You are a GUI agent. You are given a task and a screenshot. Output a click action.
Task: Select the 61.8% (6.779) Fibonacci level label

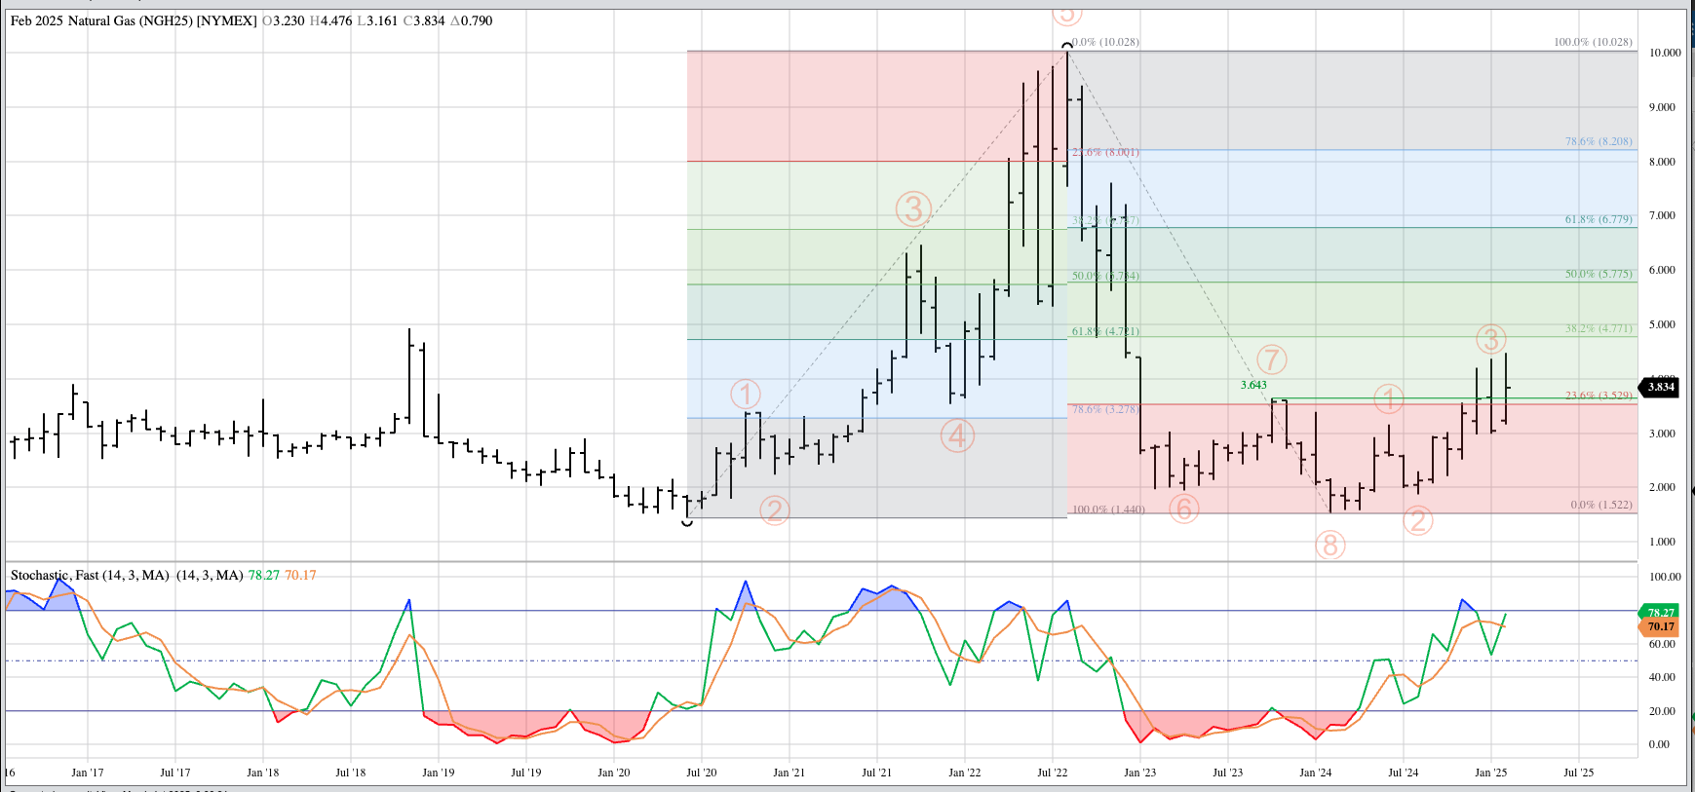tap(1598, 219)
